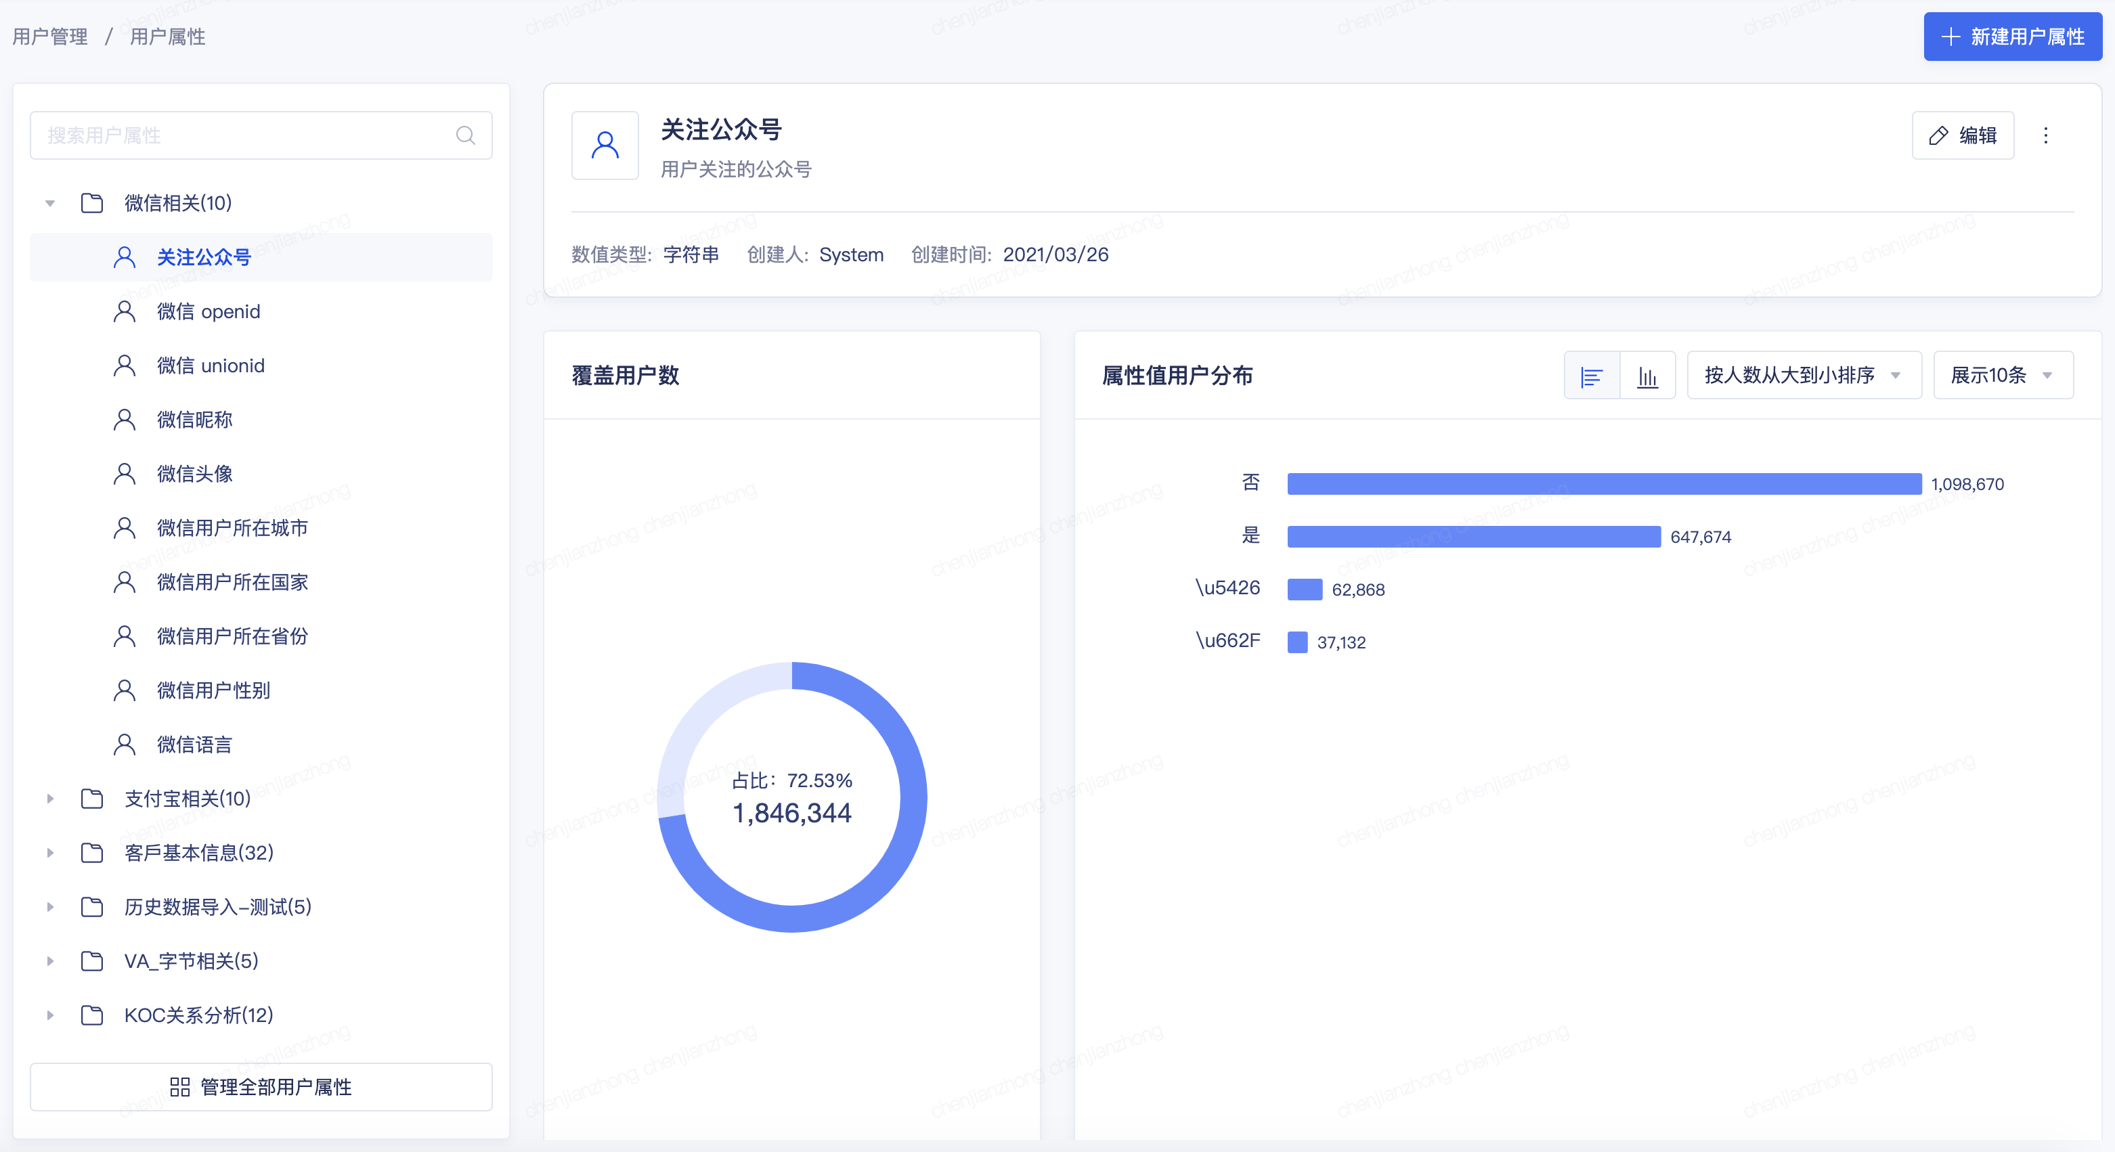Click the user icon beside 微信头像

point(124,474)
